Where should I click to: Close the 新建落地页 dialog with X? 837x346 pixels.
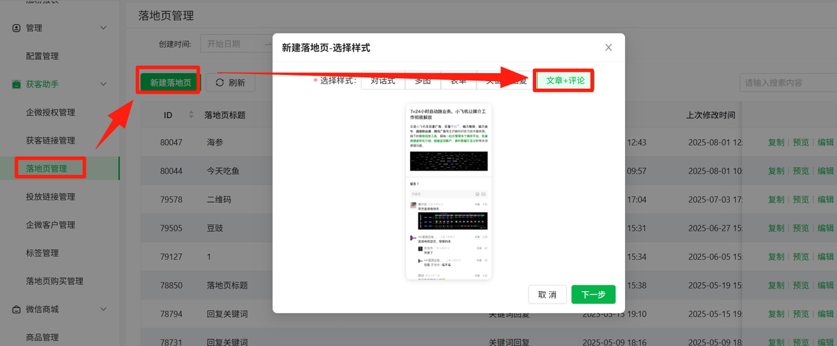point(608,48)
